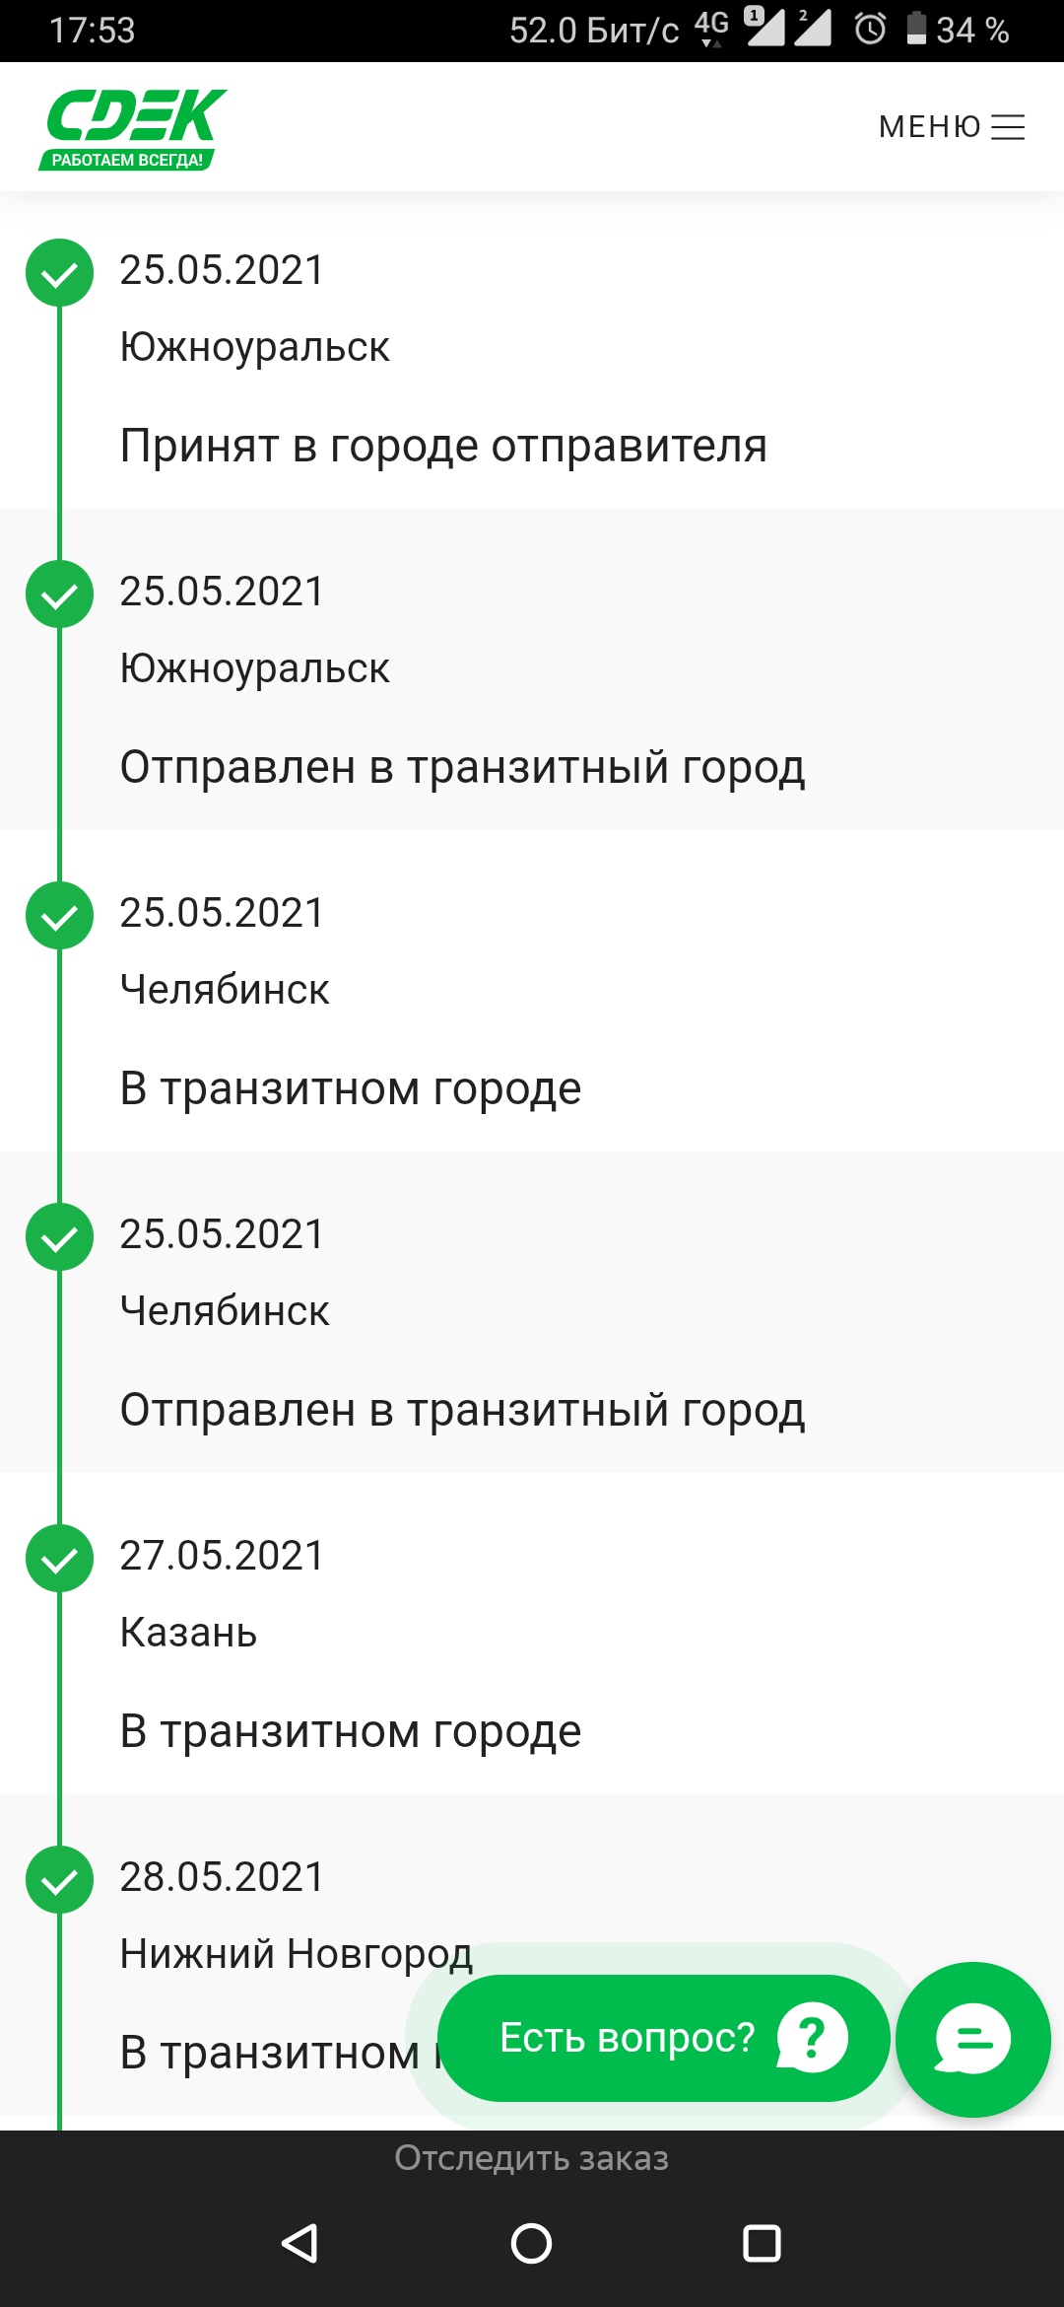Screen dimensions: 1064x2307
Task: Tap 'Отследить заказ' at the bottom
Action: [x=532, y=2158]
